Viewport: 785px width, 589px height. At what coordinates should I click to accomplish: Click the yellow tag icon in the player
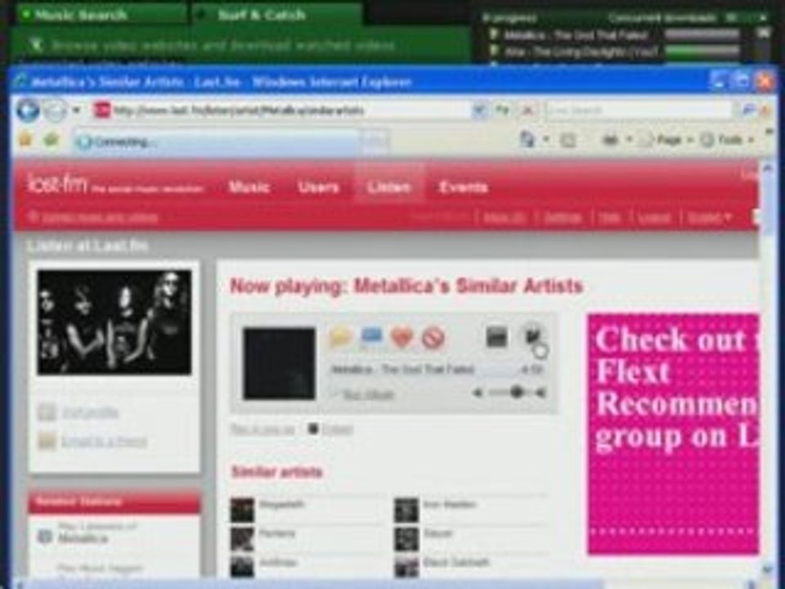coord(340,338)
